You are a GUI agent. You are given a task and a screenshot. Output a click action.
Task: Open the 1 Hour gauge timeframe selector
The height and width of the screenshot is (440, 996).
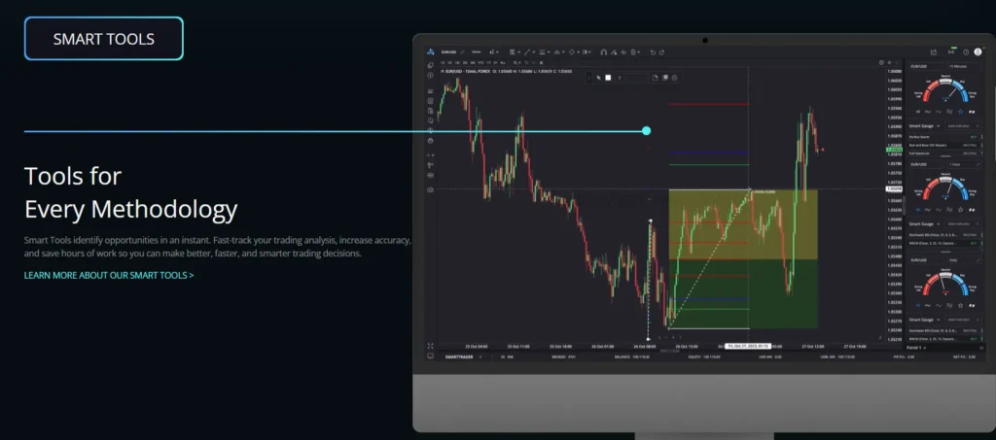click(964, 164)
